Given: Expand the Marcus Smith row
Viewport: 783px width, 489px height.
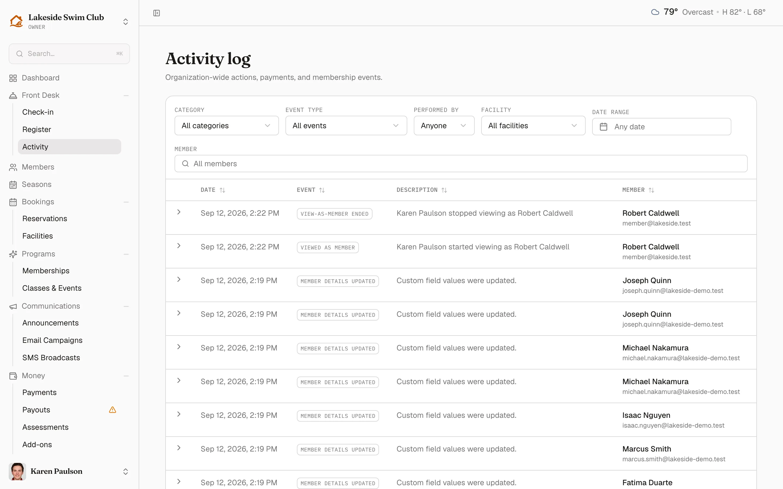Looking at the screenshot, I should coord(179,448).
